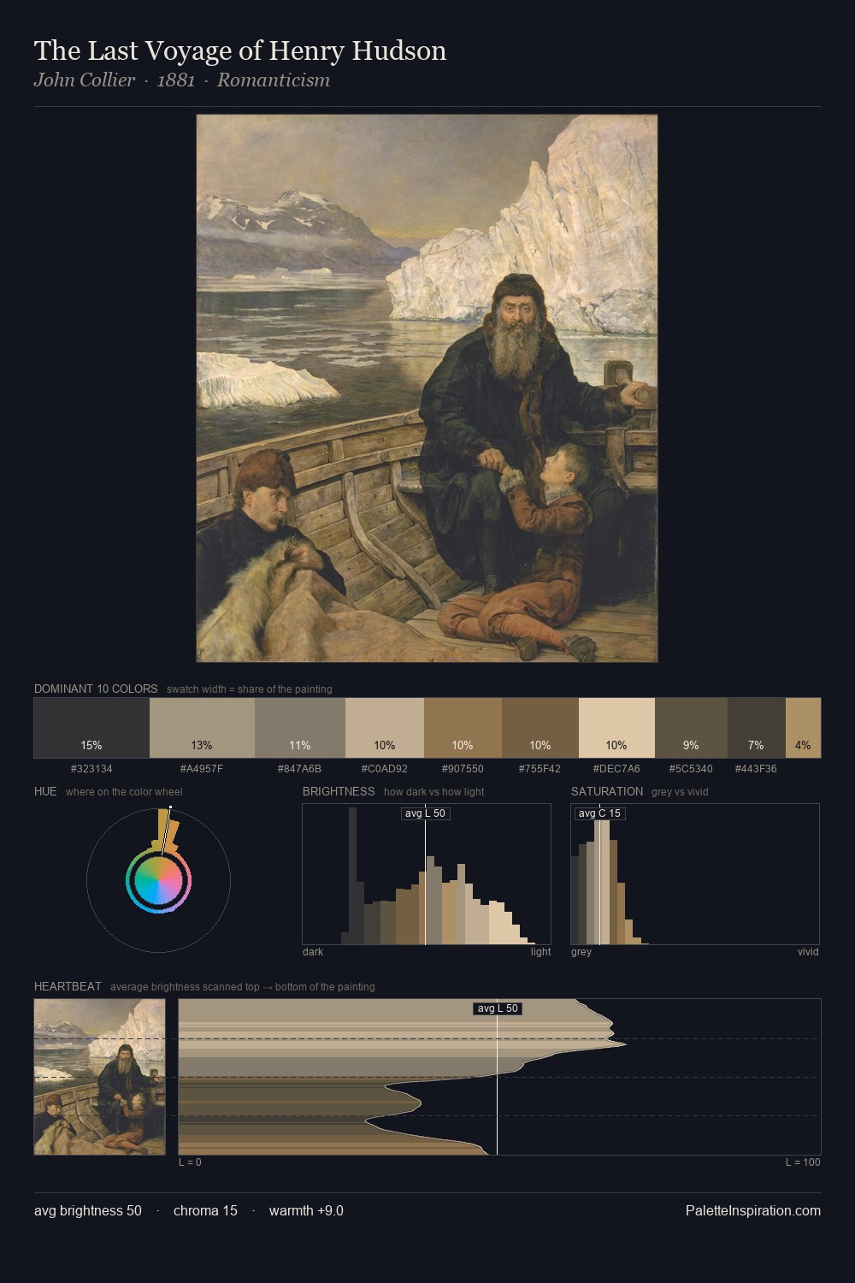Click the "BRIGHTNESS" section heading
855x1283 pixels.
point(339,791)
